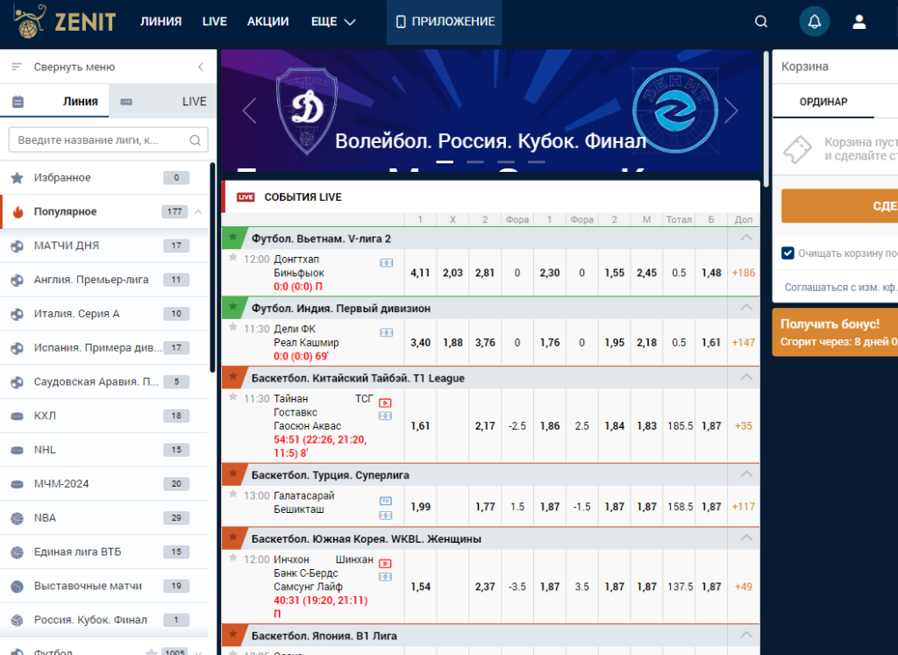This screenshot has height=655, width=898.
Task: Star the Галатасарай – Бешикташ match
Action: pyautogui.click(x=233, y=495)
